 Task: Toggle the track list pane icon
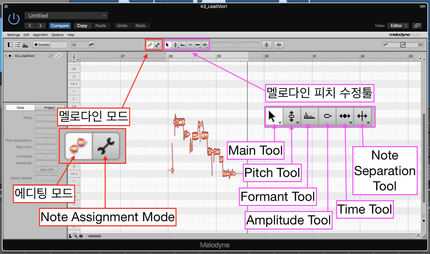tap(10, 45)
